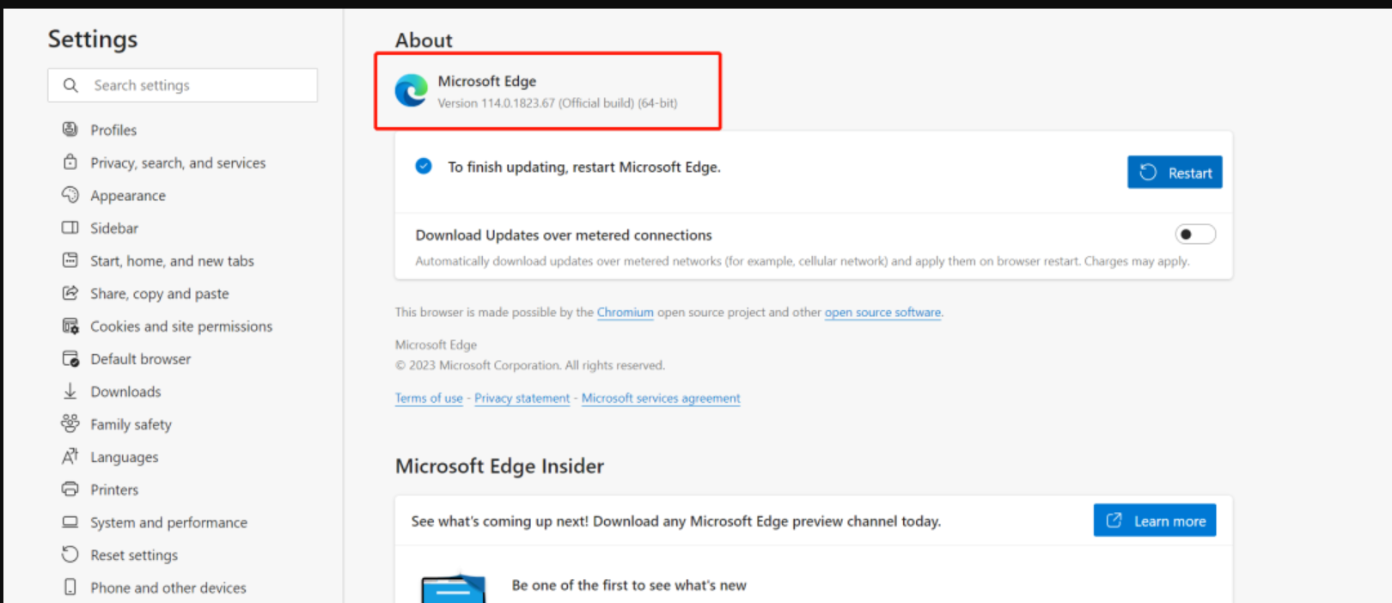The image size is (1392, 603).
Task: Open Cookies and site permissions
Action: (181, 326)
